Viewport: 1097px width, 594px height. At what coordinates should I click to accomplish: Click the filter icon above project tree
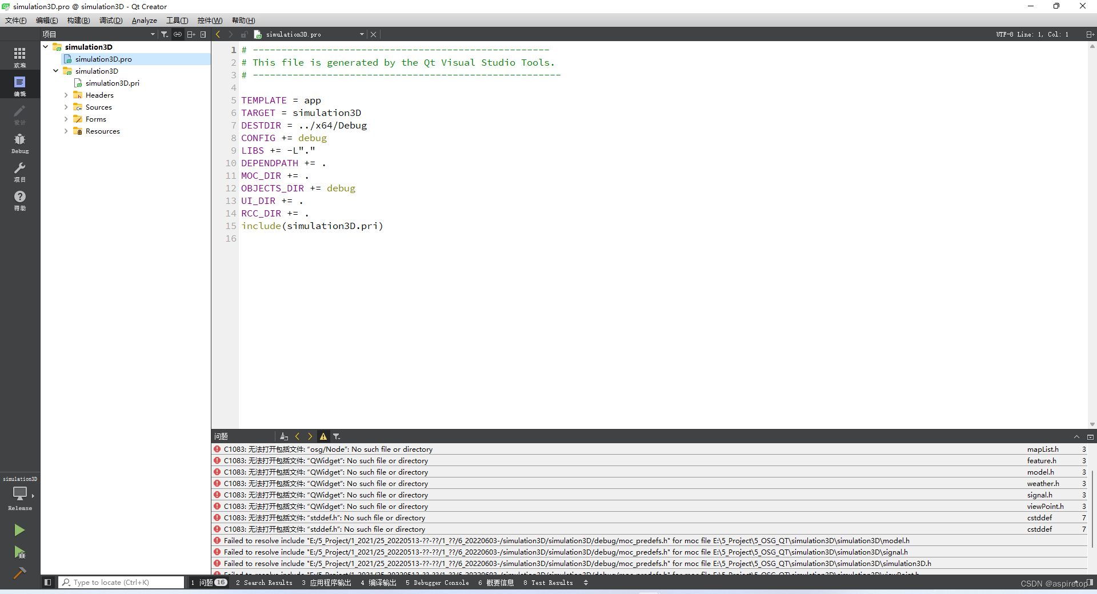pyautogui.click(x=165, y=34)
